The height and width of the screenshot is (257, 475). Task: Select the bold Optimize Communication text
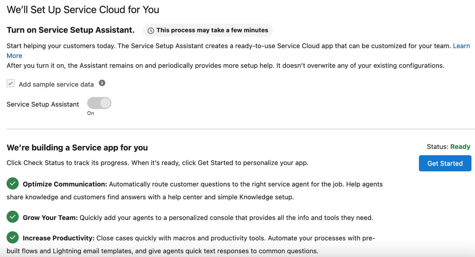64,184
